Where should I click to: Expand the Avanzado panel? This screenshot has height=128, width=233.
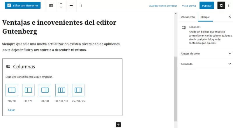(206, 64)
